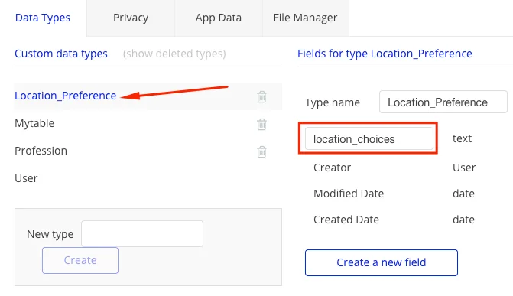This screenshot has height=296, width=513.
Task: Open the App Data tab
Action: (218, 18)
